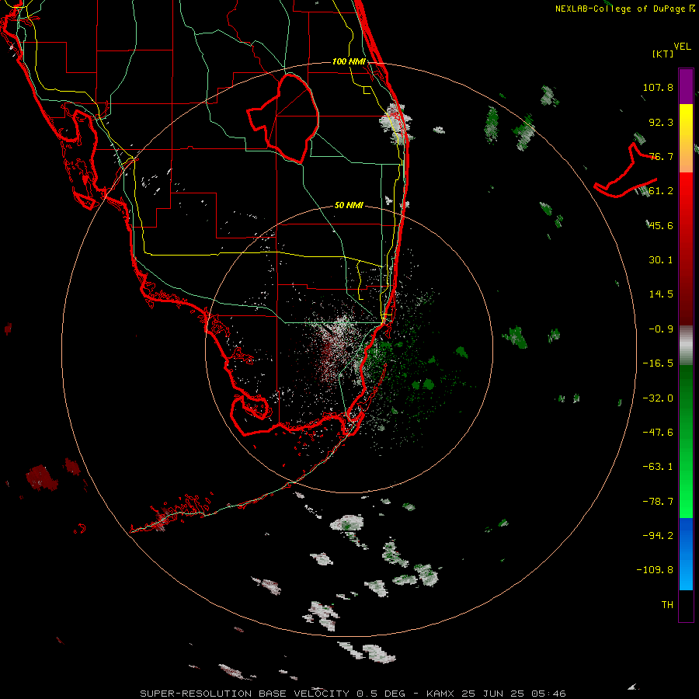Image resolution: width=699 pixels, height=699 pixels.
Task: Click the 50 NMI range ring label
Action: point(349,206)
